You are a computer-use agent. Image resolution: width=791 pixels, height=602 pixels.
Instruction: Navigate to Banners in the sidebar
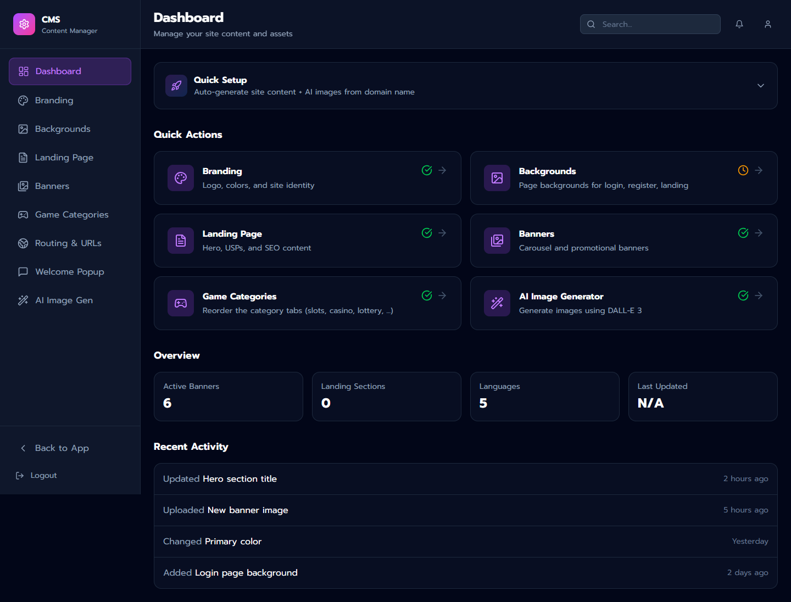(x=70, y=186)
